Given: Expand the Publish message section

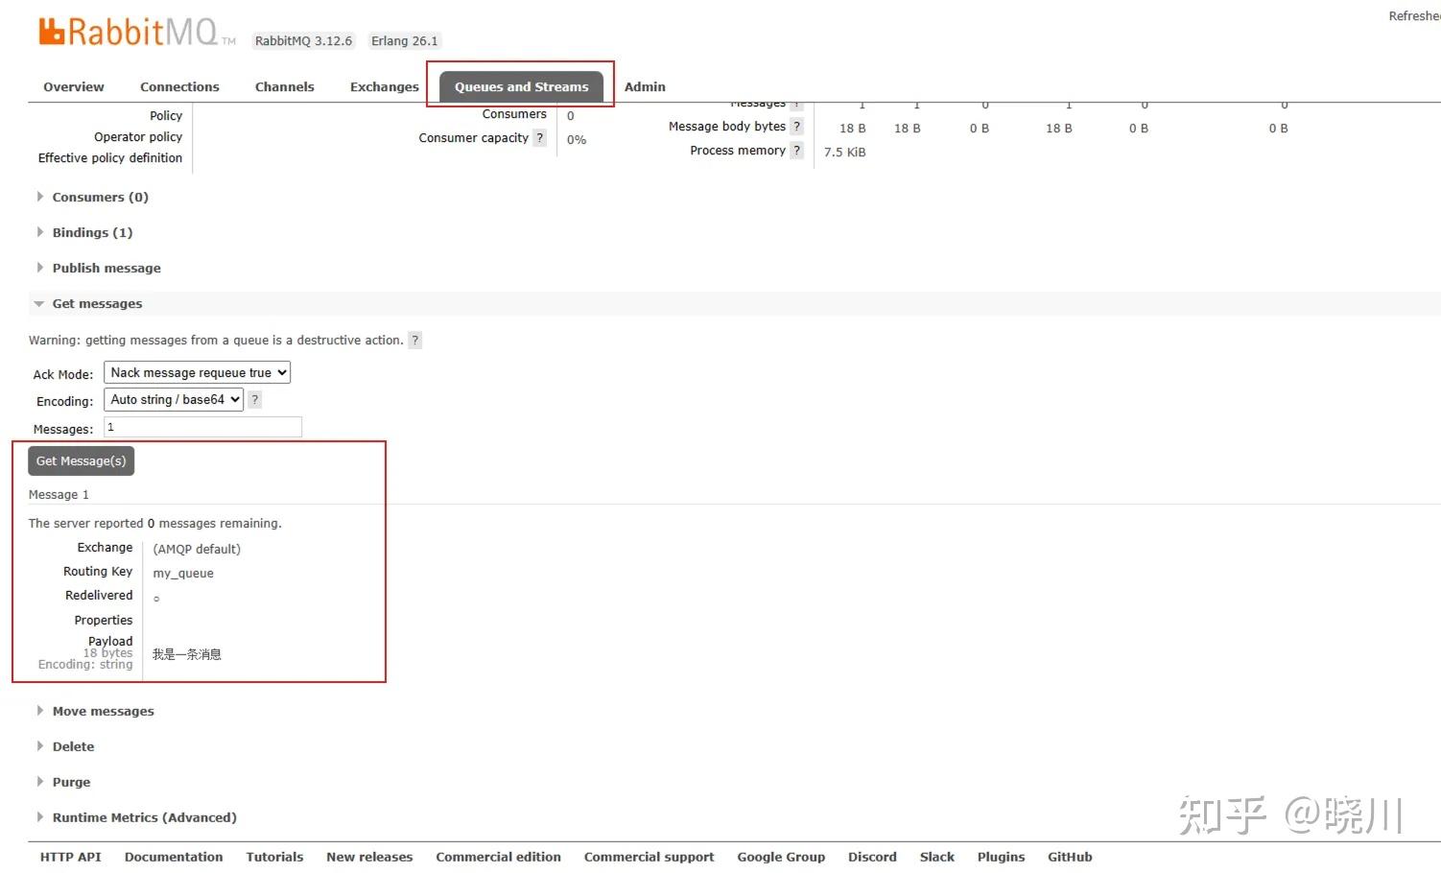Looking at the screenshot, I should pos(106,269).
